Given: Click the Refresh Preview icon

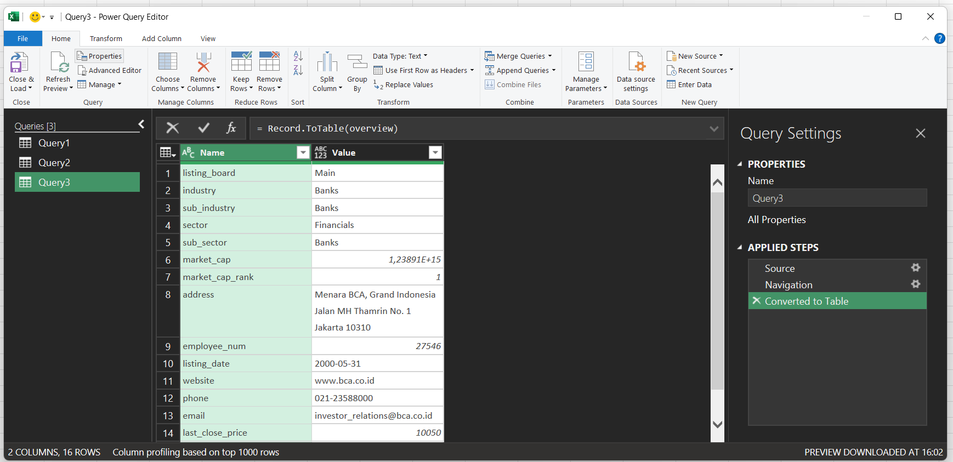Looking at the screenshot, I should pos(59,62).
